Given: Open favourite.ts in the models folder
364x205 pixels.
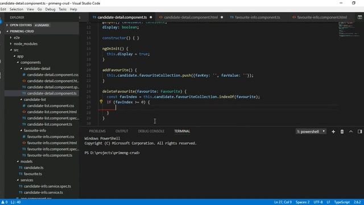Looking at the screenshot, I should click(x=33, y=174).
